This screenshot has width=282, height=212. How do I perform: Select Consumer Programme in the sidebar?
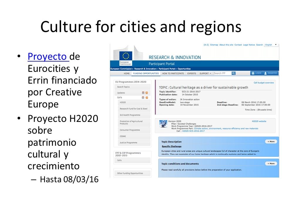coord(134,130)
